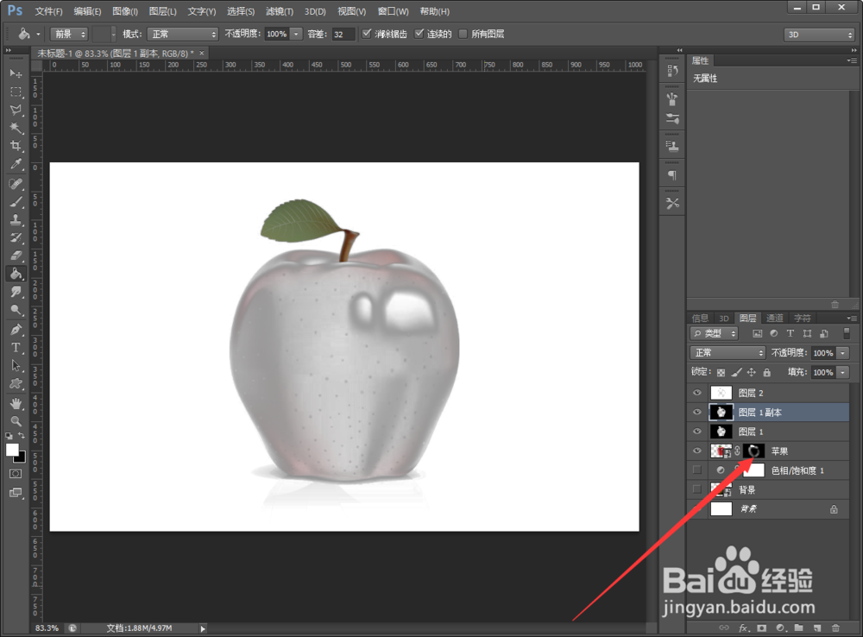863x637 pixels.
Task: Select the Zoom magnifier tool
Action: pyautogui.click(x=16, y=421)
